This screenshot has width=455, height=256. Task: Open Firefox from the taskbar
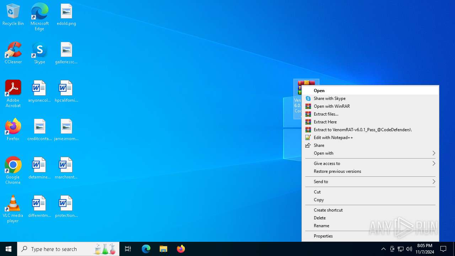tap(181, 249)
